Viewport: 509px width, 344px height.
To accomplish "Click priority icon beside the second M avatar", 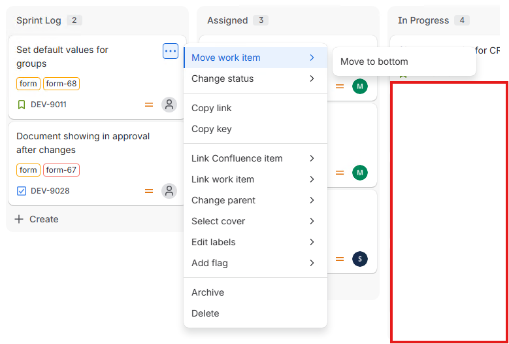I will click(340, 173).
